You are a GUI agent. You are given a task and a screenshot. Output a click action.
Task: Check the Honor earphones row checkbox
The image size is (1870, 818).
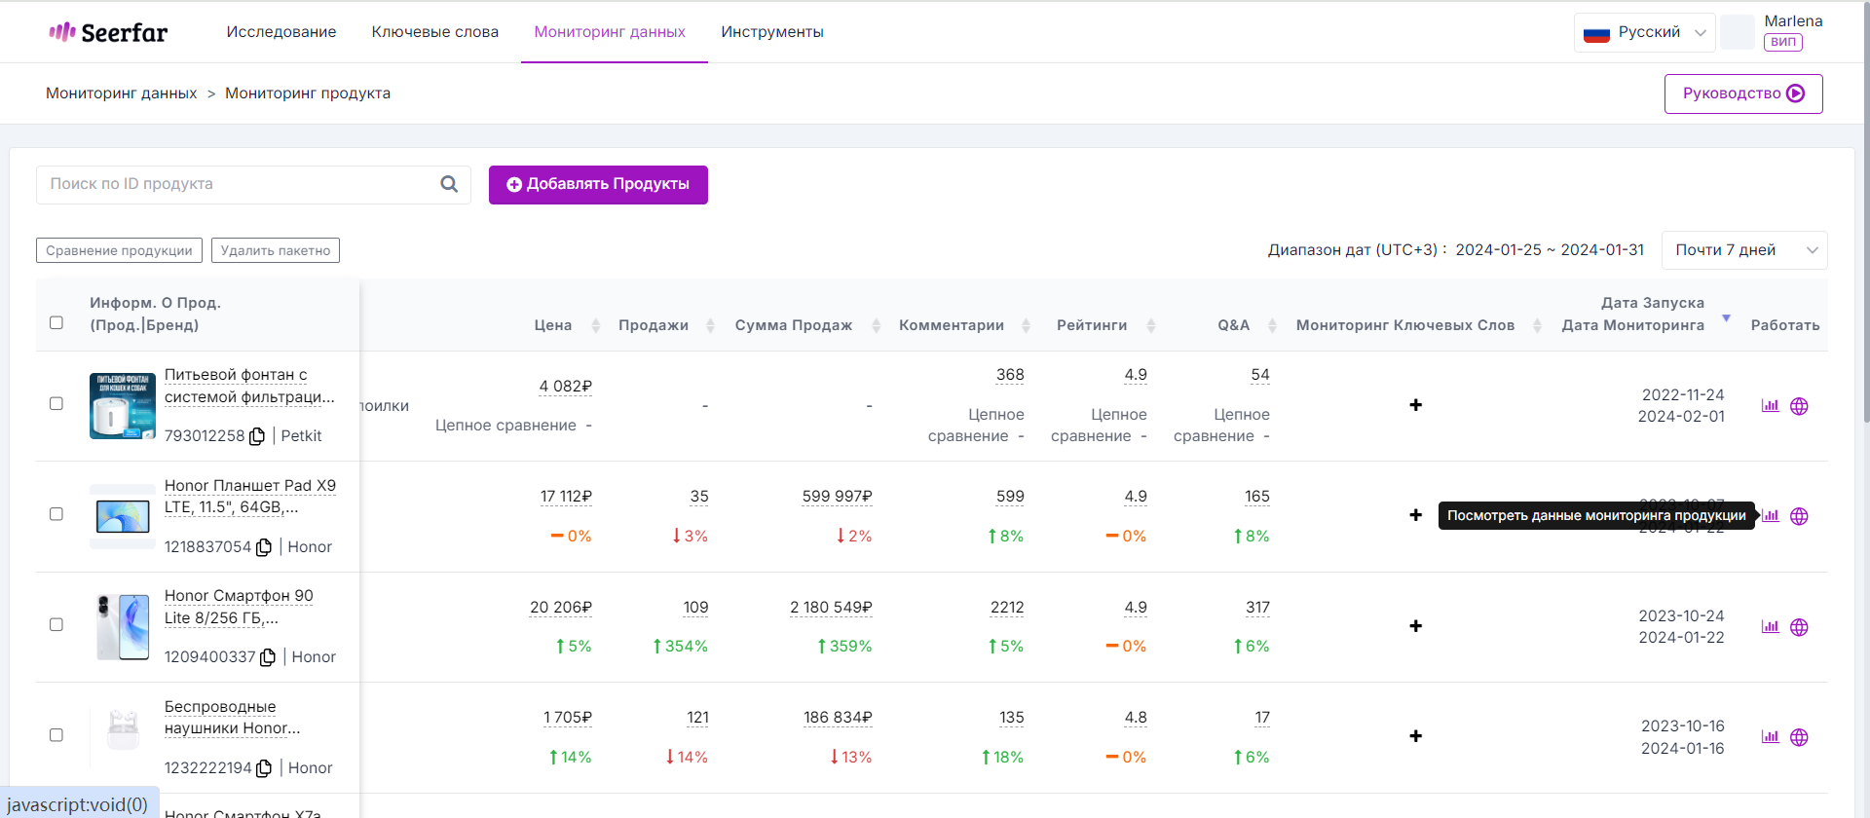pyautogui.click(x=56, y=735)
